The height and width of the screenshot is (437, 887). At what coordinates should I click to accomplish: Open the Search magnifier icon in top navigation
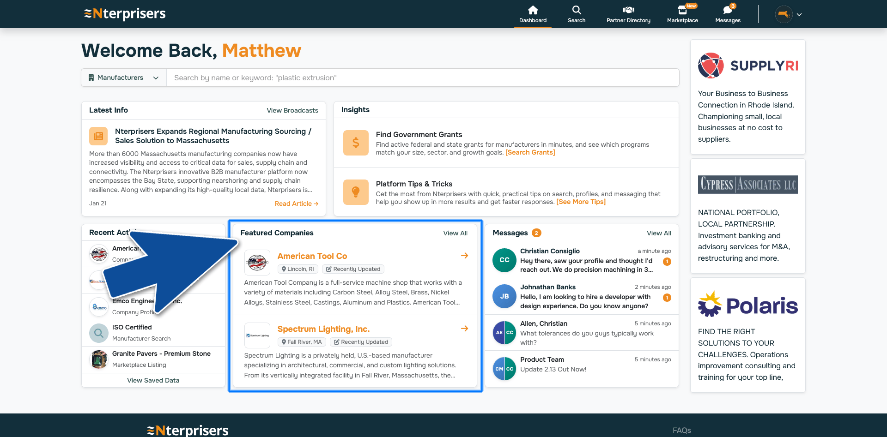pyautogui.click(x=576, y=10)
